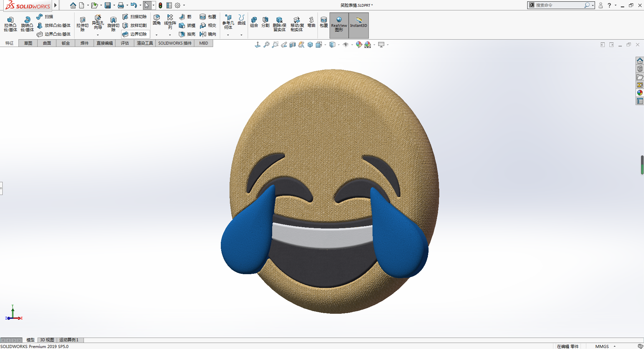Expand the Save button dropdown arrow
The width and height of the screenshot is (644, 349).
click(x=114, y=5)
